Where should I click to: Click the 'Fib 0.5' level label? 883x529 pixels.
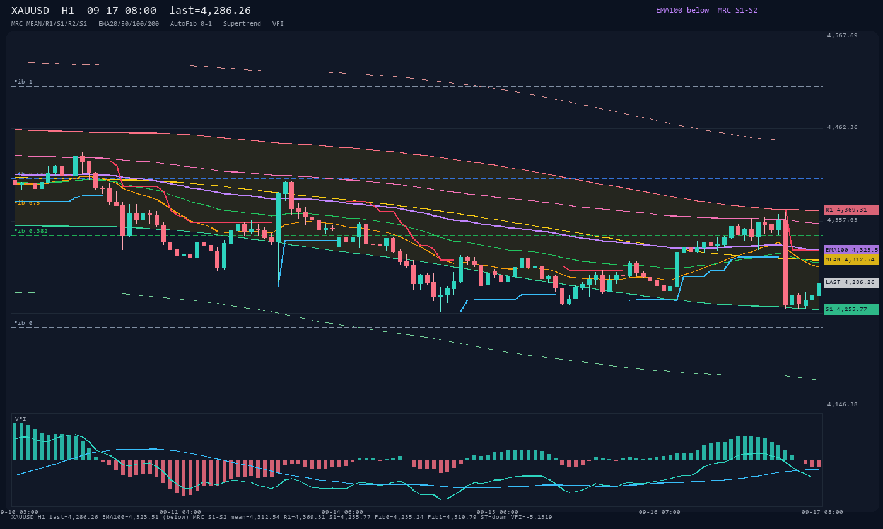27,203
